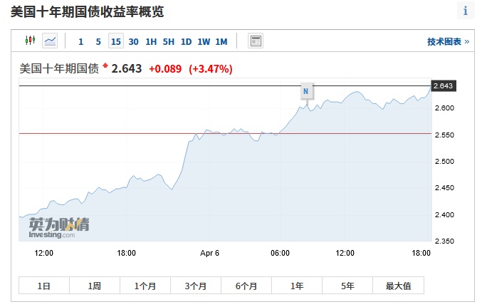Image resolution: width=482 pixels, height=307 pixels.
Task: Switch to the 1年 range tab
Action: [x=297, y=286]
